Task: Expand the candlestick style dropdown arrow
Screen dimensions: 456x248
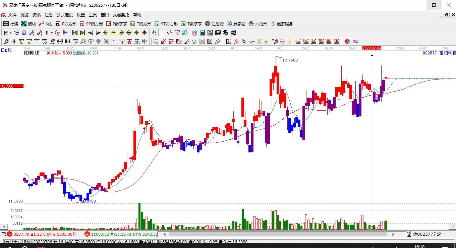Action: [x=52, y=33]
